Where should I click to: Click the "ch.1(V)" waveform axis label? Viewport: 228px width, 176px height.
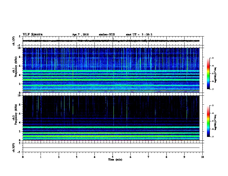(x=14, y=41)
